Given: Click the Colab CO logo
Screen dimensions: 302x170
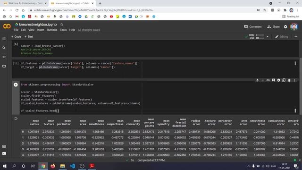Looking at the screenshot, I should 7,26.
